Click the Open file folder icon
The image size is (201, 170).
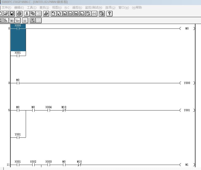(x=6, y=14)
